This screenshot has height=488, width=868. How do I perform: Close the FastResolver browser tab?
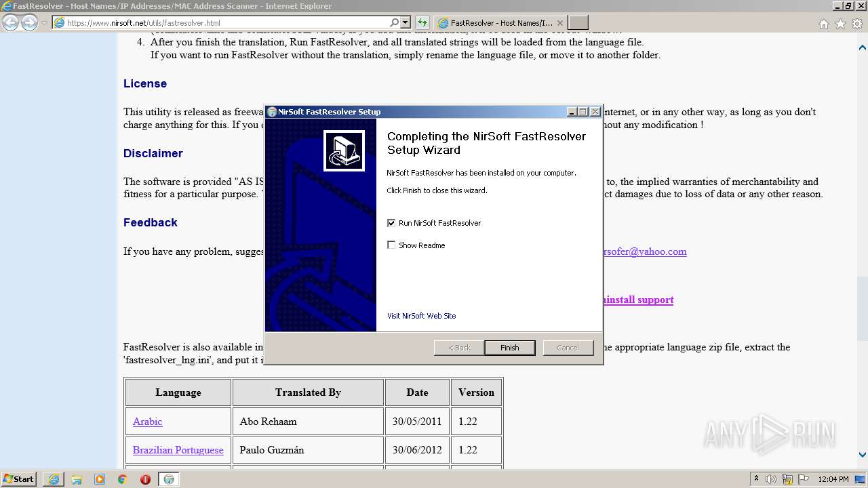click(560, 23)
